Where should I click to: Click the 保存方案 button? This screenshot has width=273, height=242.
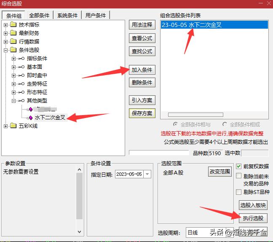(x=142, y=113)
